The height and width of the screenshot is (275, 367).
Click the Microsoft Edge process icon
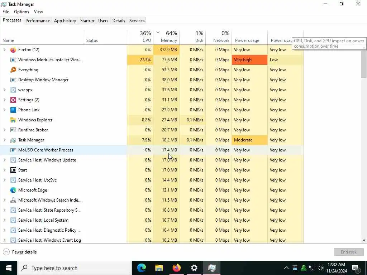[x=13, y=190]
